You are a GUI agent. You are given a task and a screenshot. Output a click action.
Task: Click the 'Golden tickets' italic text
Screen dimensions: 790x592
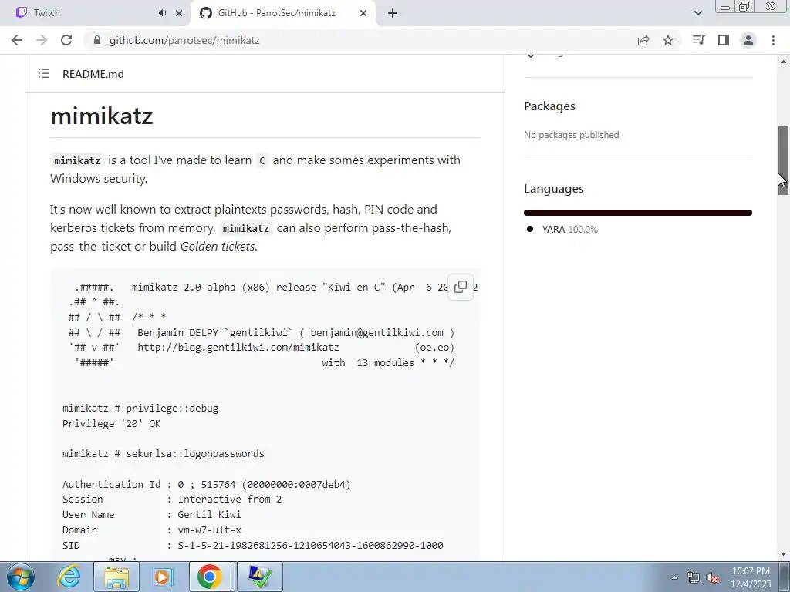pyautogui.click(x=218, y=247)
